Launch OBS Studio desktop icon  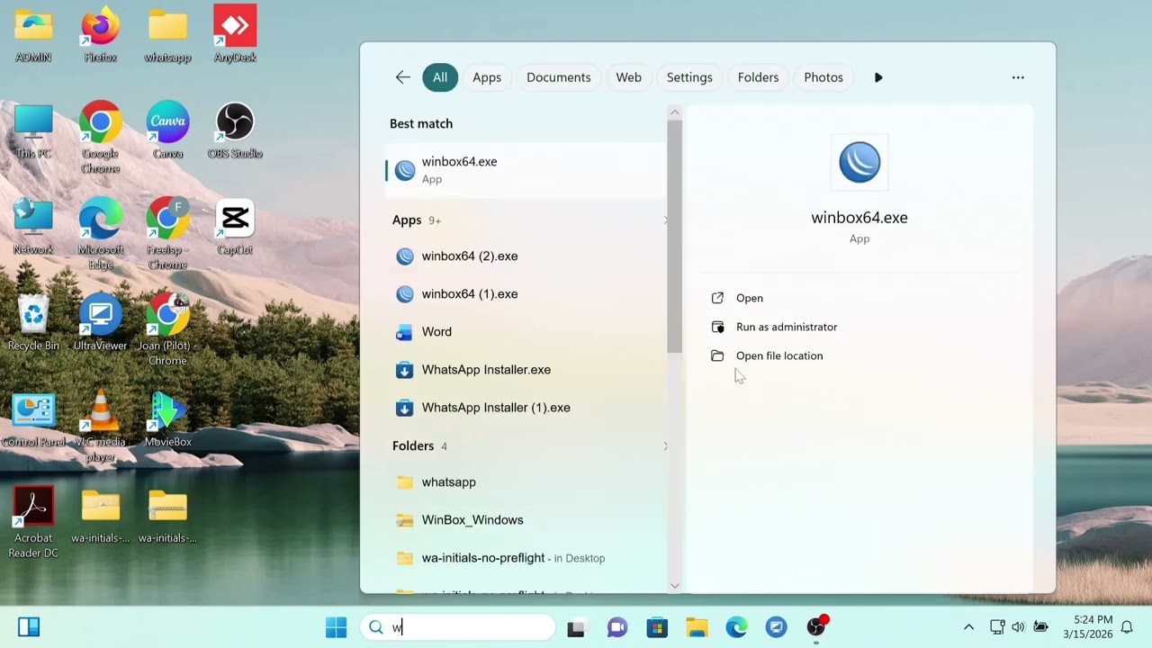235,131
